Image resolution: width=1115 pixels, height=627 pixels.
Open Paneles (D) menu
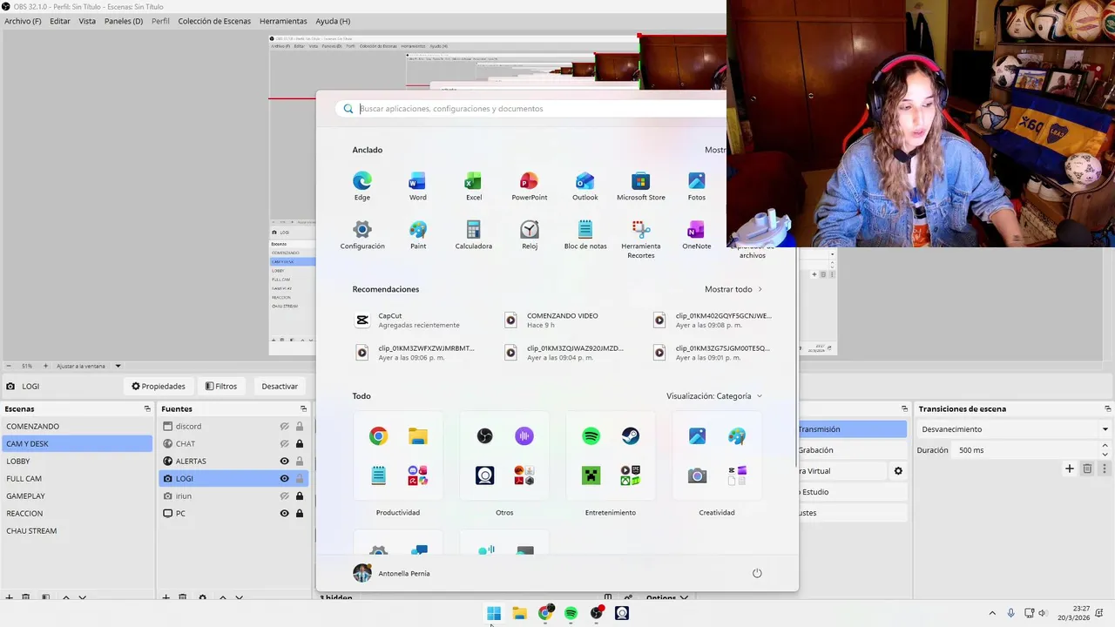click(124, 21)
